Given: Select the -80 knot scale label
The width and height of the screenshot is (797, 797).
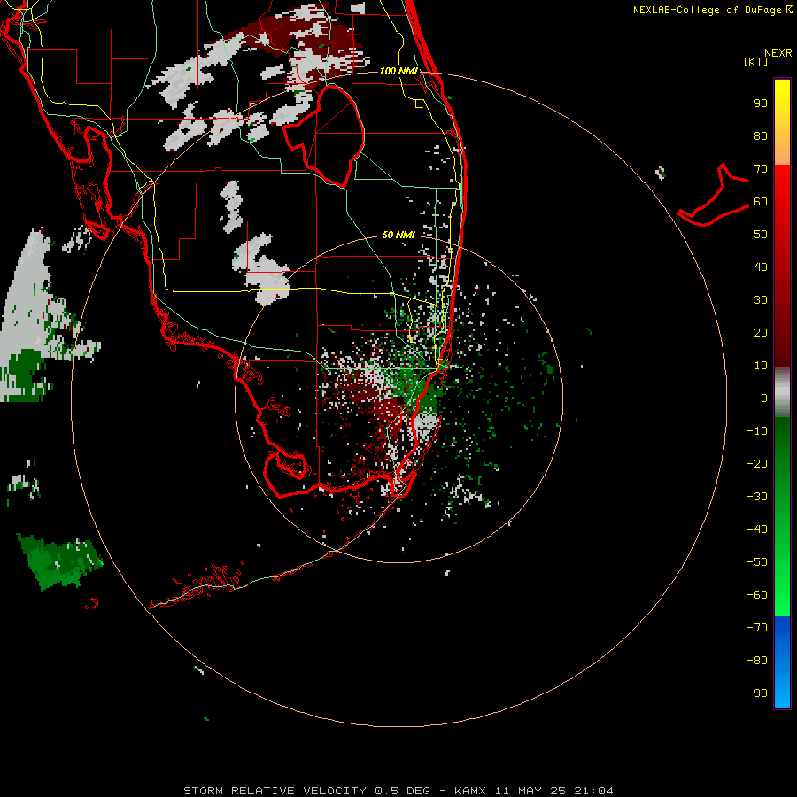Looking at the screenshot, I should coord(757,661).
